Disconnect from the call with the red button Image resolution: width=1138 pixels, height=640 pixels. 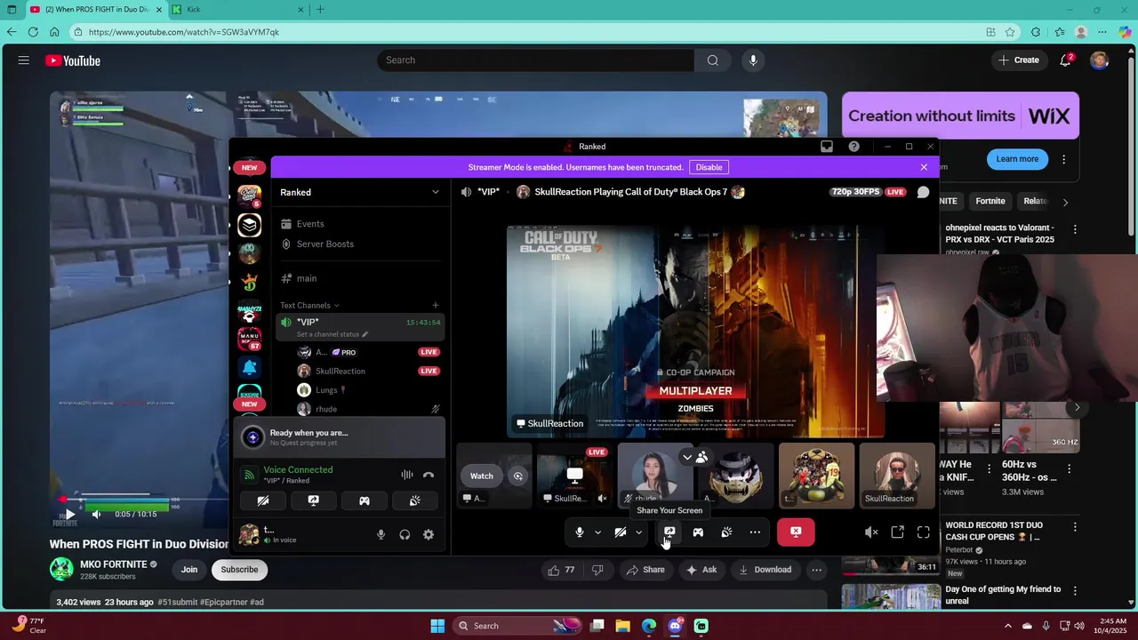[796, 532]
